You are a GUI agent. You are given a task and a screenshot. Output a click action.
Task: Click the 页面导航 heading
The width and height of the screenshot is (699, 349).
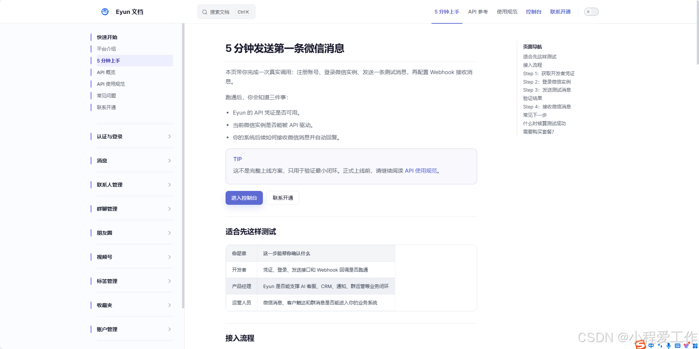532,47
